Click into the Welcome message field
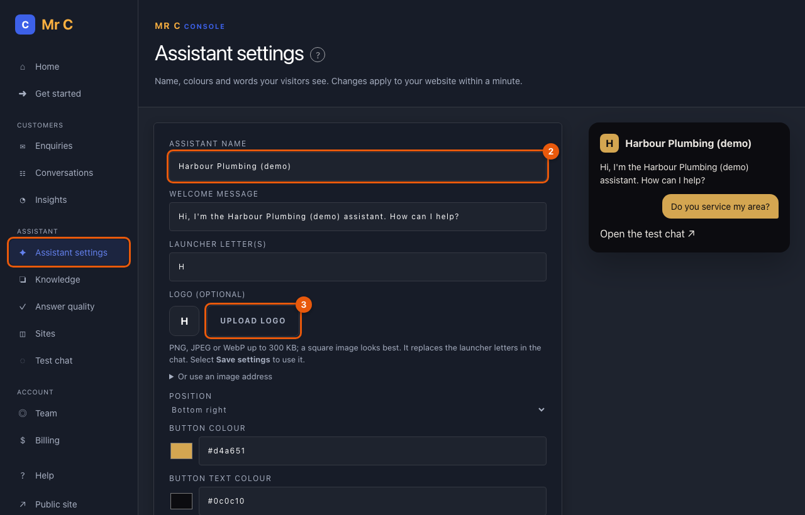 pyautogui.click(x=358, y=217)
